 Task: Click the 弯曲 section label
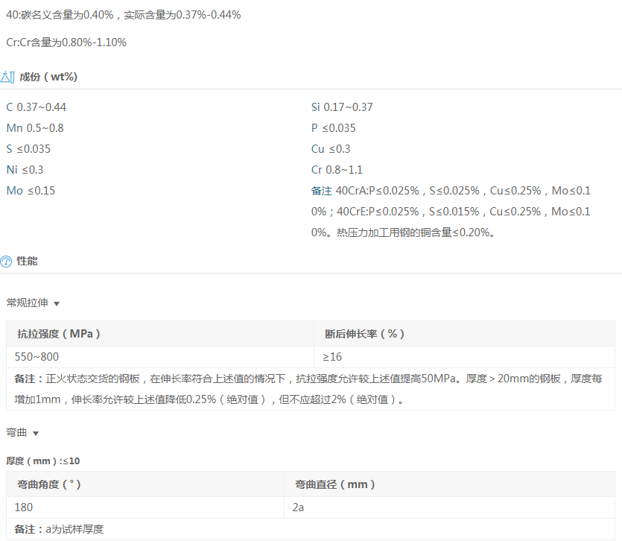(x=16, y=433)
